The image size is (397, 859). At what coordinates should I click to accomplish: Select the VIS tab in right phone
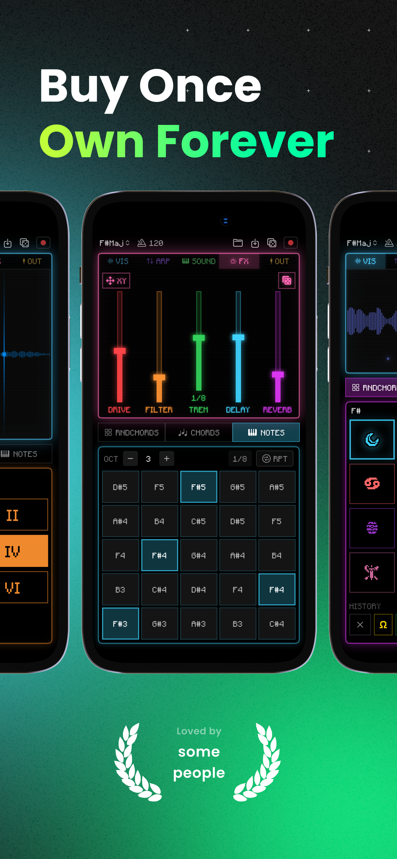[x=366, y=261]
